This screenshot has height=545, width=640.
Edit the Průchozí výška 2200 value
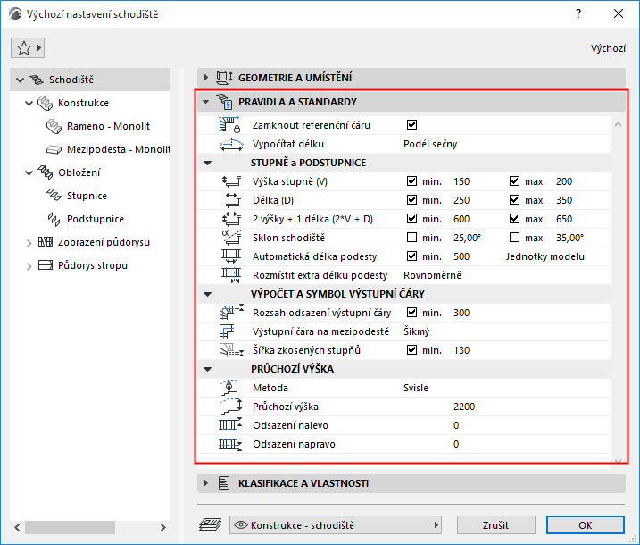[464, 407]
